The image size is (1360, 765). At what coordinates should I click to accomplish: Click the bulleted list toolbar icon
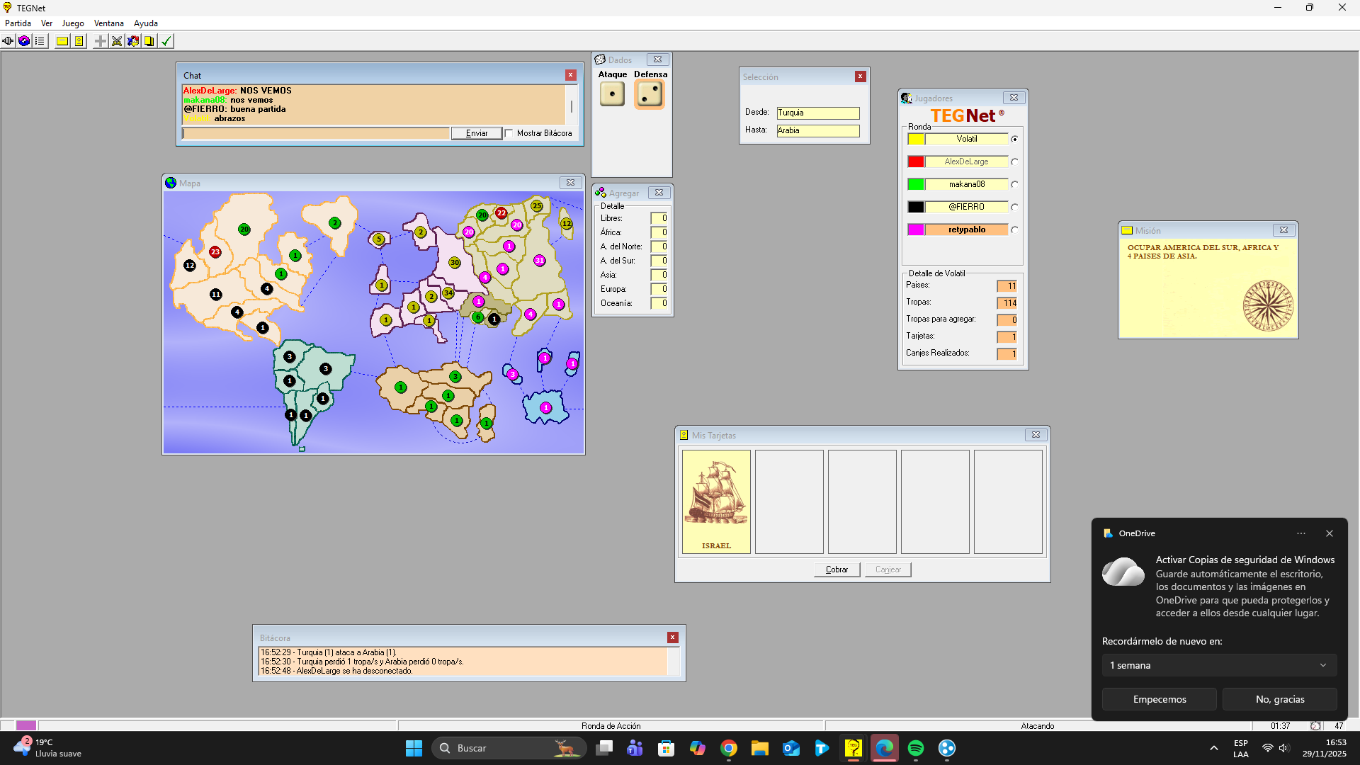coord(40,41)
